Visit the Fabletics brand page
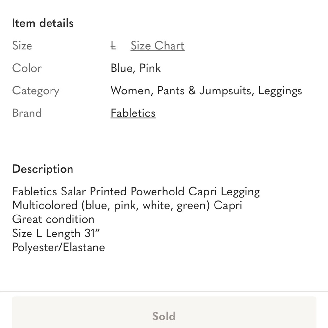The height and width of the screenshot is (328, 328). click(133, 113)
